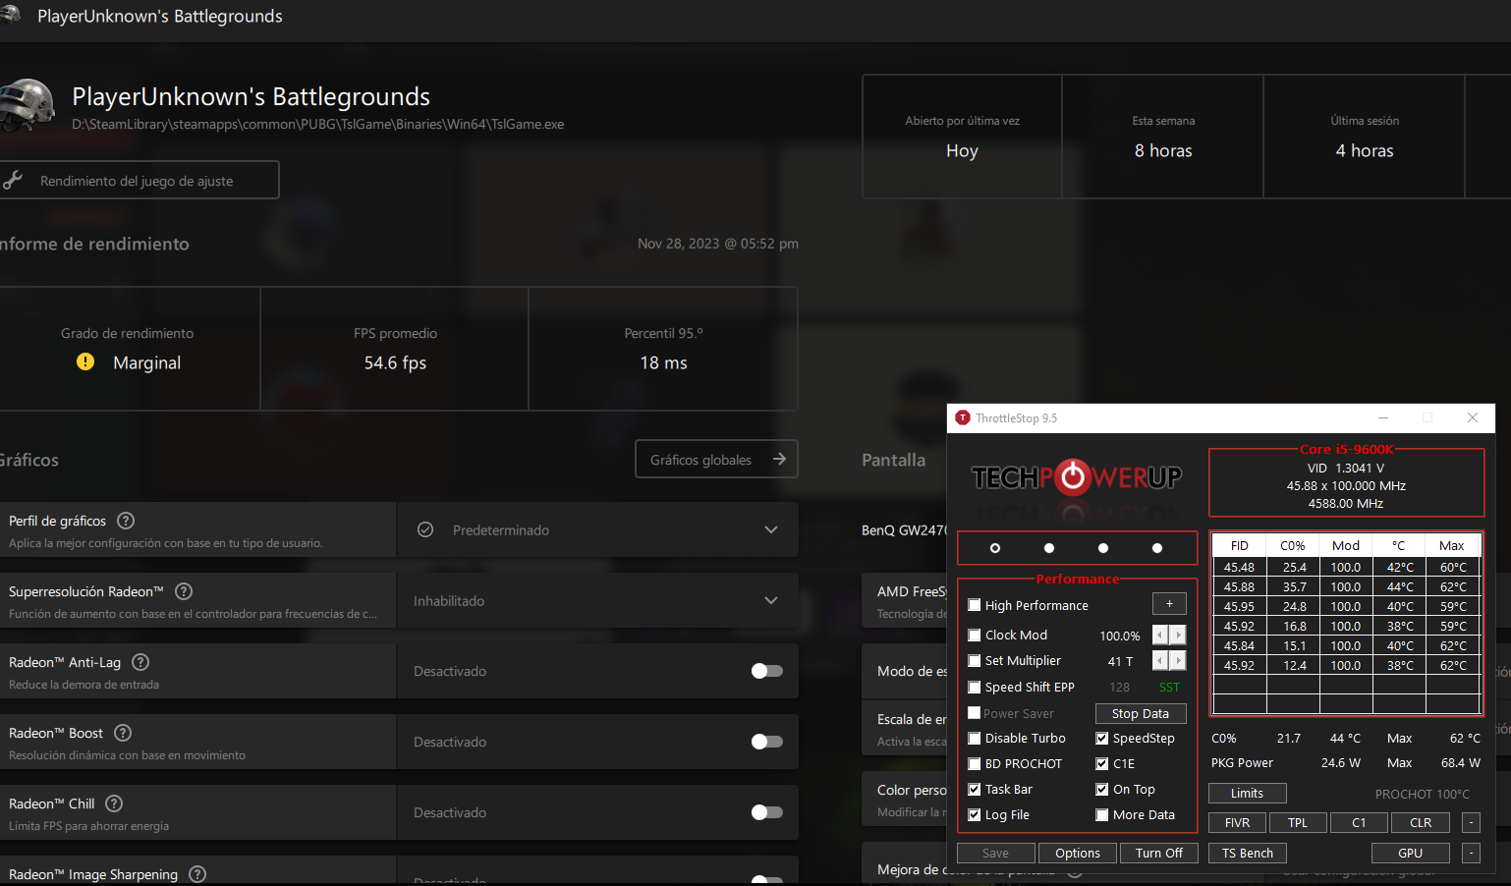Click the wrench icon for game tuning
Viewport: 1511px width, 886px height.
click(x=13, y=180)
